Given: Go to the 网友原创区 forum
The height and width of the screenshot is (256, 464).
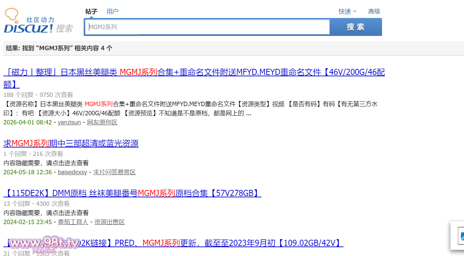Looking at the screenshot, I should (102, 122).
